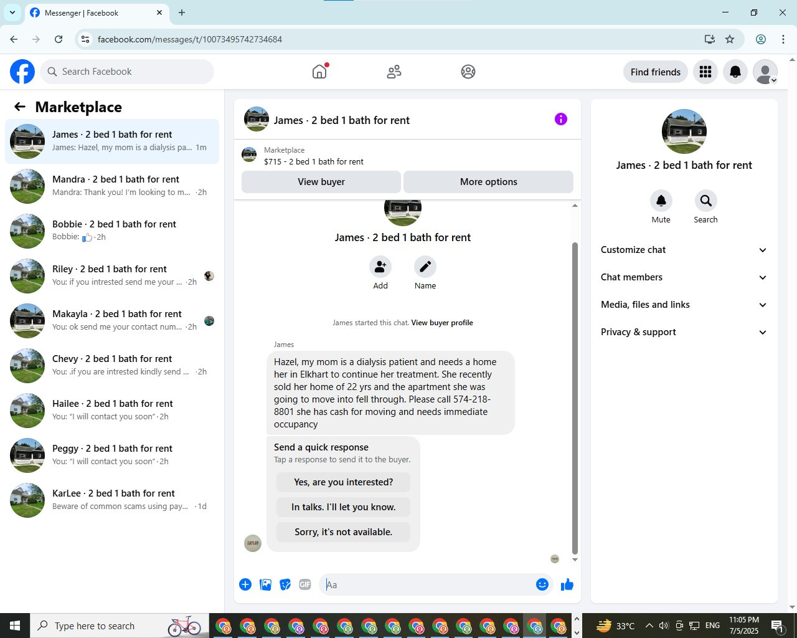Image resolution: width=797 pixels, height=638 pixels.
Task: Open the Home feed icon
Action: [x=319, y=72]
